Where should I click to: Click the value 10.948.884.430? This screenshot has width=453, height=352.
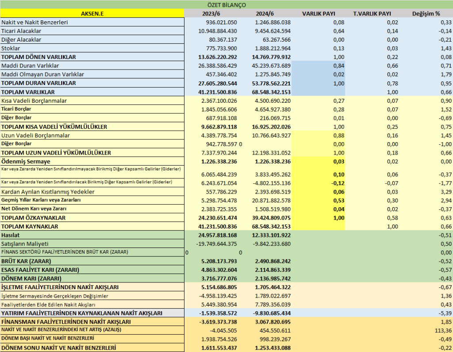coord(218,31)
